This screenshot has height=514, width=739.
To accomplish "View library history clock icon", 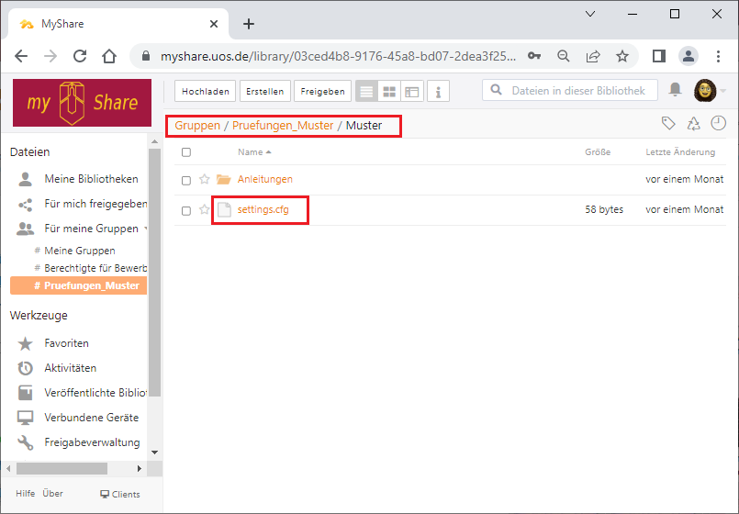I will (718, 124).
